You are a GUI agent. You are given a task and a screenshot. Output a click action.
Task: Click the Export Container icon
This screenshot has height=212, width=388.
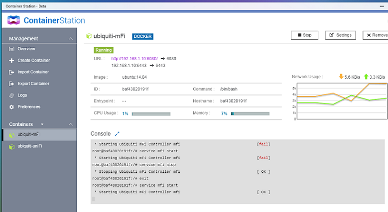[x=11, y=84]
